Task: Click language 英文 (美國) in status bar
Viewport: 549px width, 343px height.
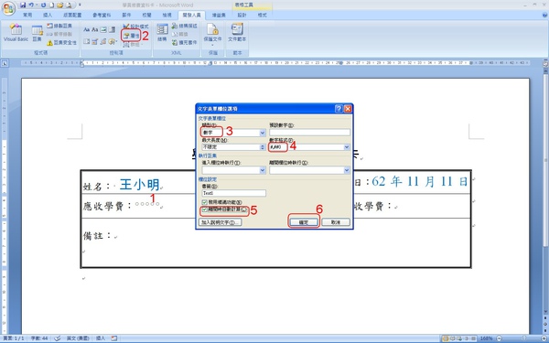Action: tap(78, 338)
